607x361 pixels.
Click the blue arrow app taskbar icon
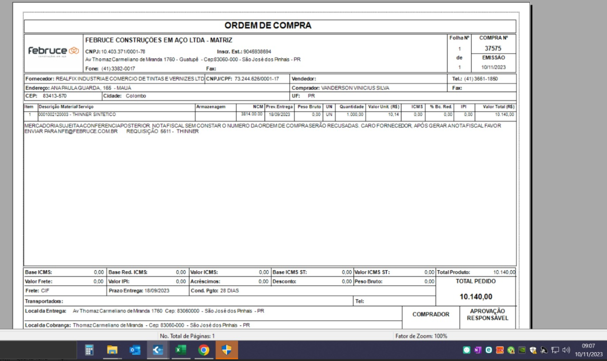(158, 351)
